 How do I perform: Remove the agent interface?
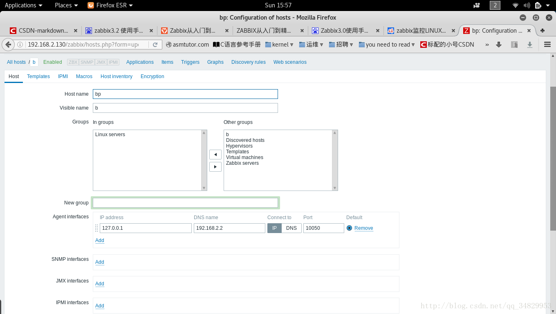tap(364, 228)
